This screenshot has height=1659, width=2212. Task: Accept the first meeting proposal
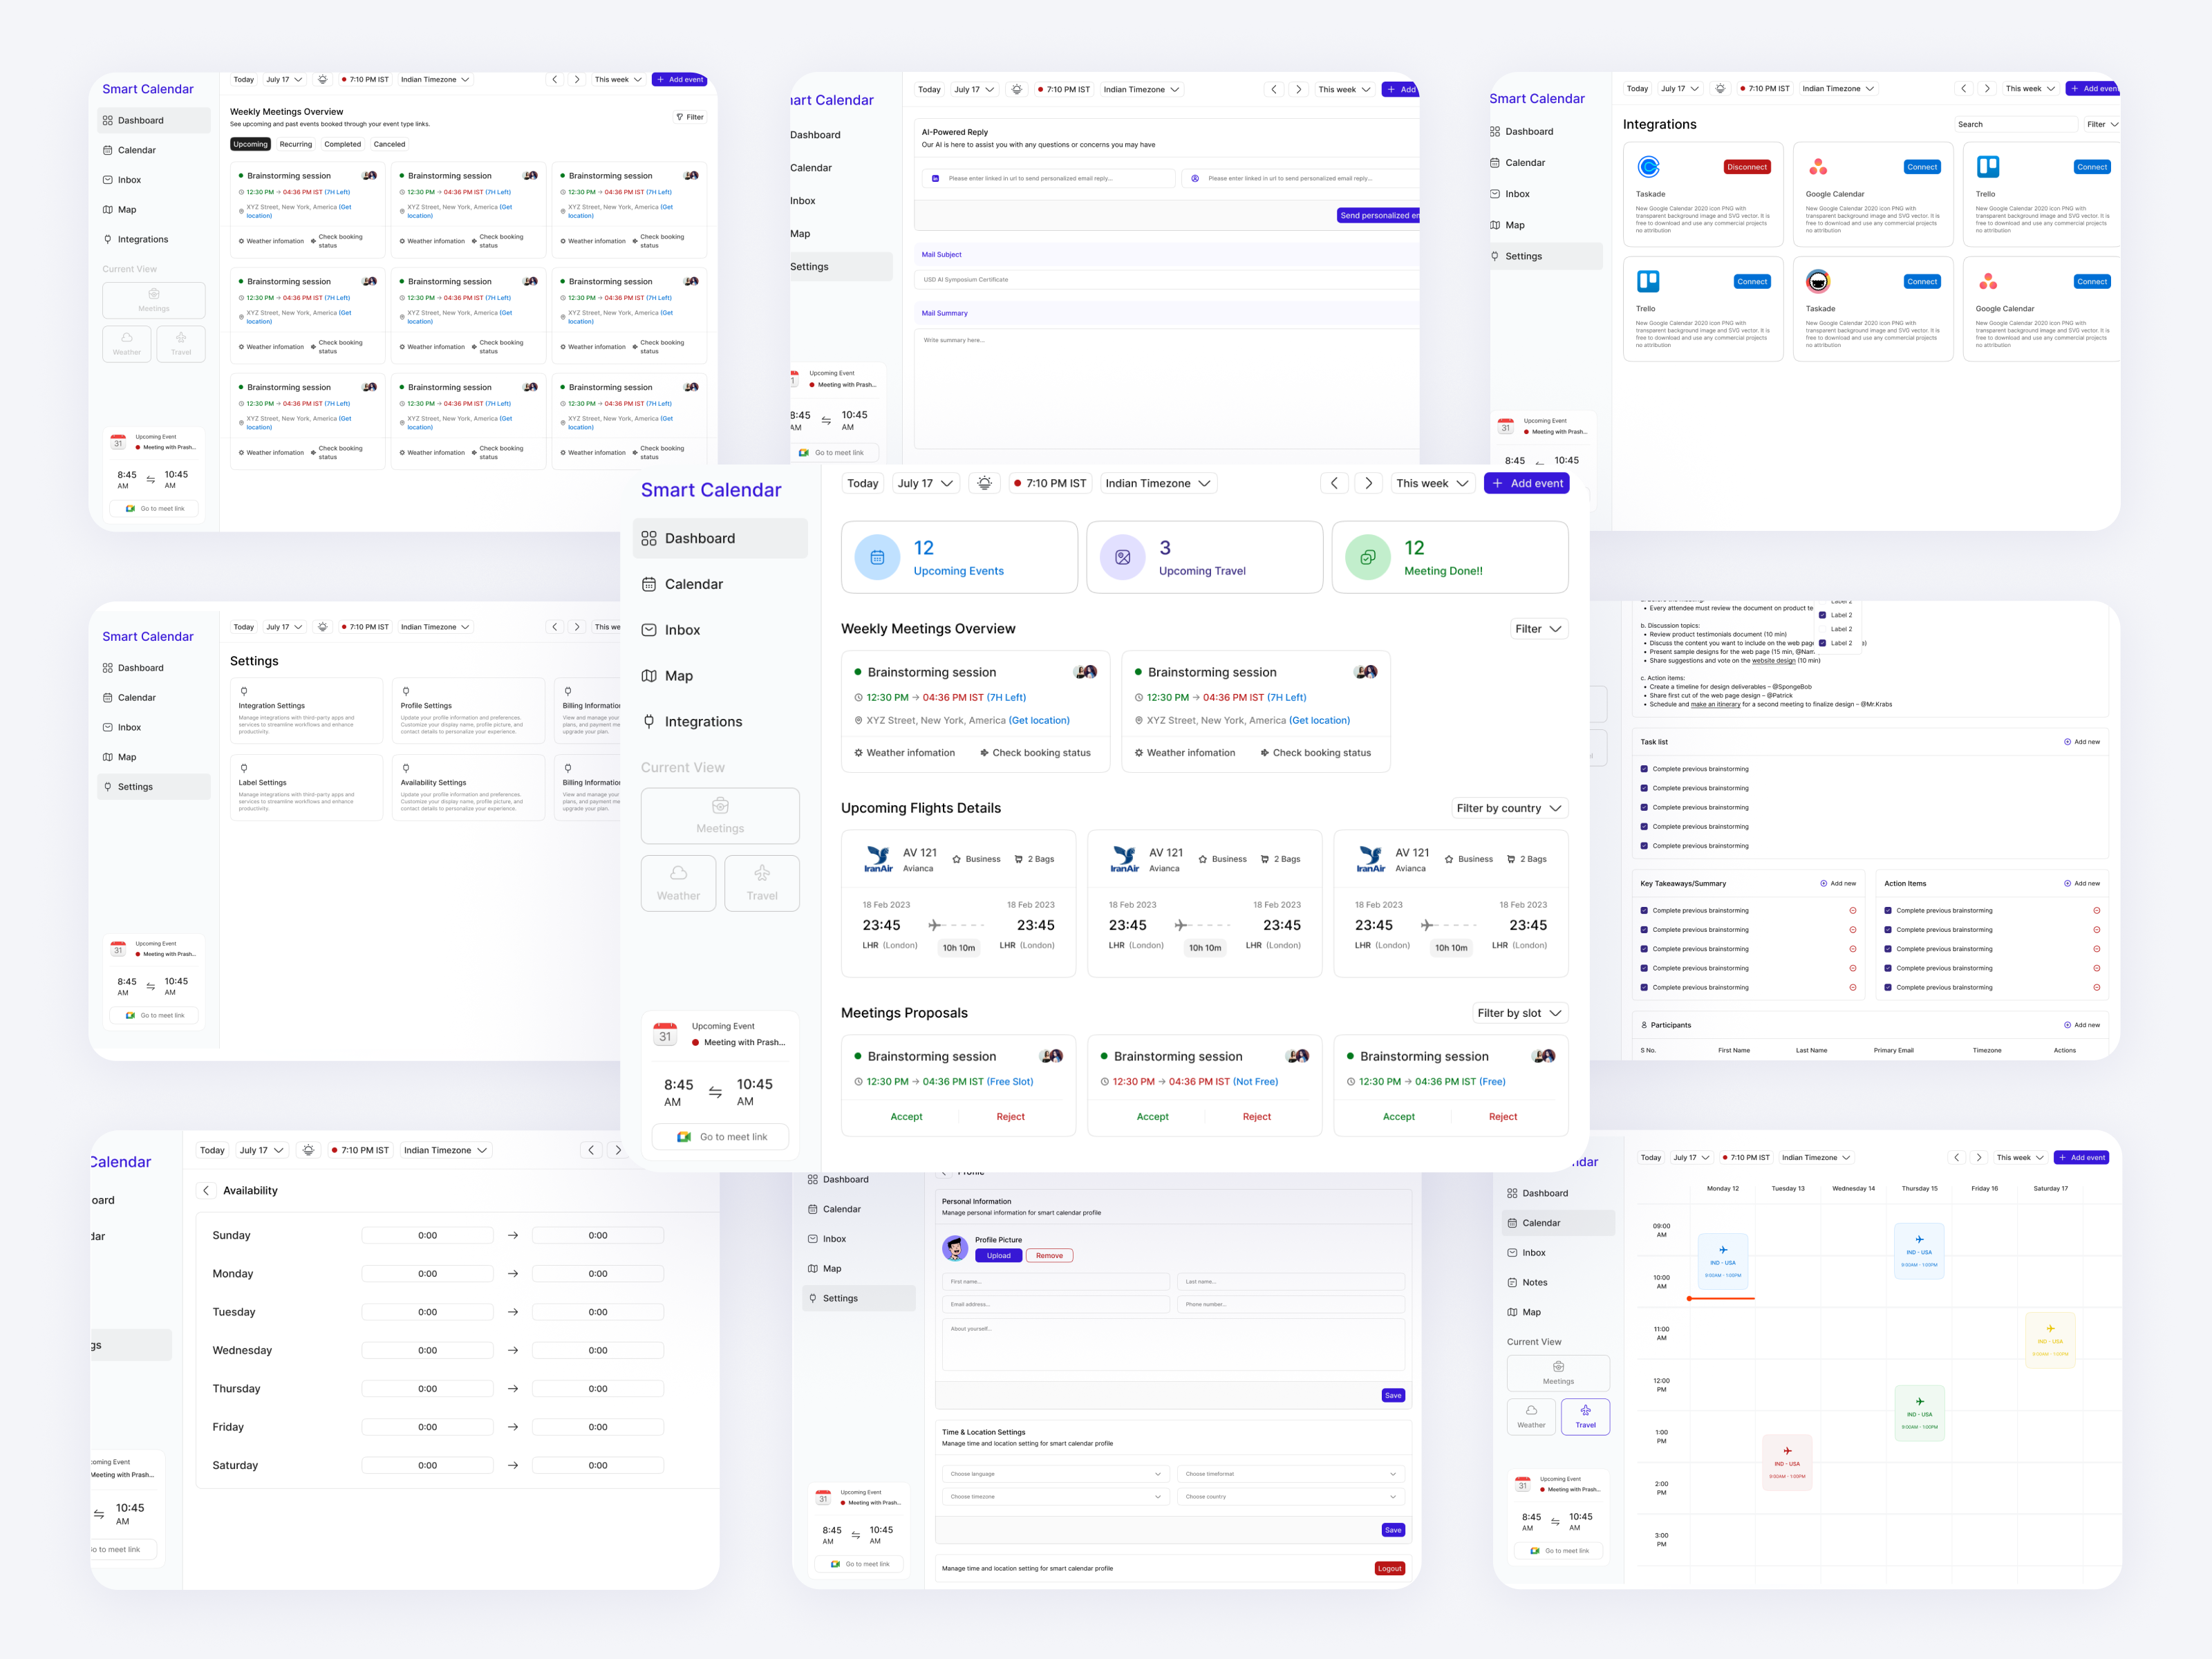click(906, 1116)
